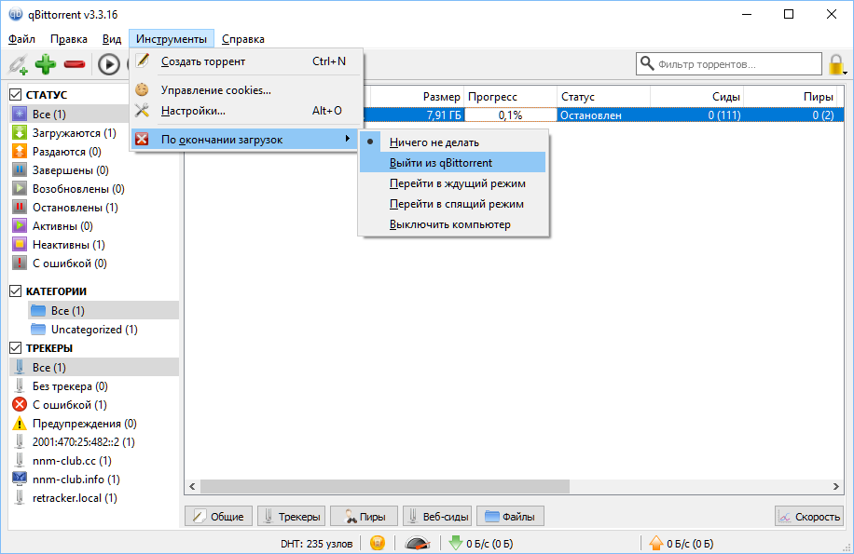
Task: Choose 'Перейти в ждущий режим' option
Action: (x=452, y=183)
